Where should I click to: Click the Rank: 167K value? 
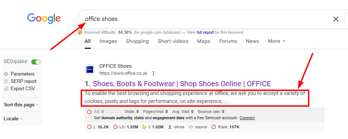point(228,127)
